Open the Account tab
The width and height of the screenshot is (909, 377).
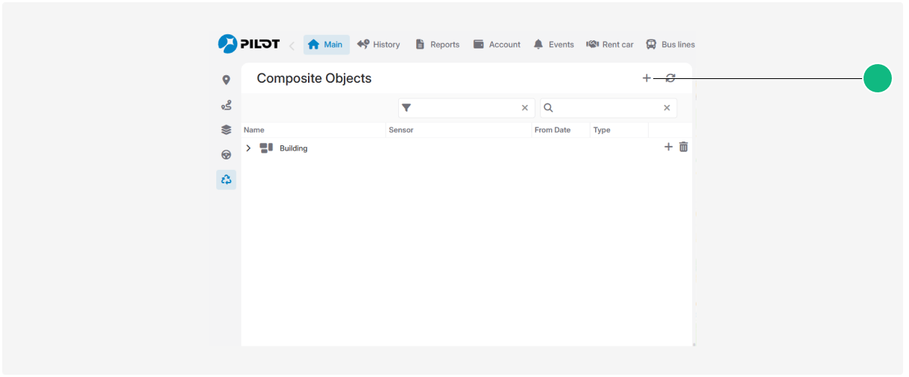click(497, 45)
